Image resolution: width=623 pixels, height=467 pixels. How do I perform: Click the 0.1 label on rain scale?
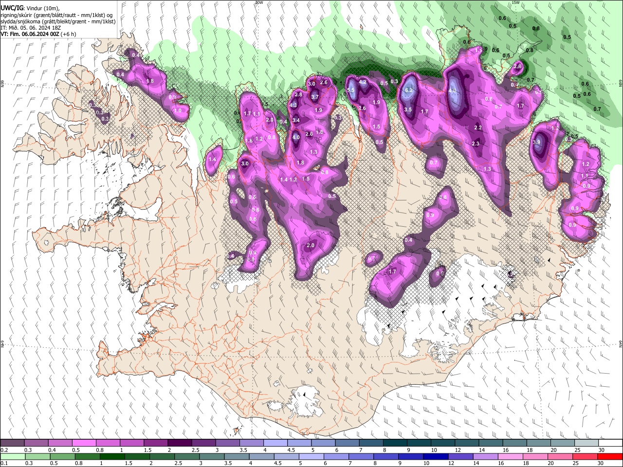(4, 463)
